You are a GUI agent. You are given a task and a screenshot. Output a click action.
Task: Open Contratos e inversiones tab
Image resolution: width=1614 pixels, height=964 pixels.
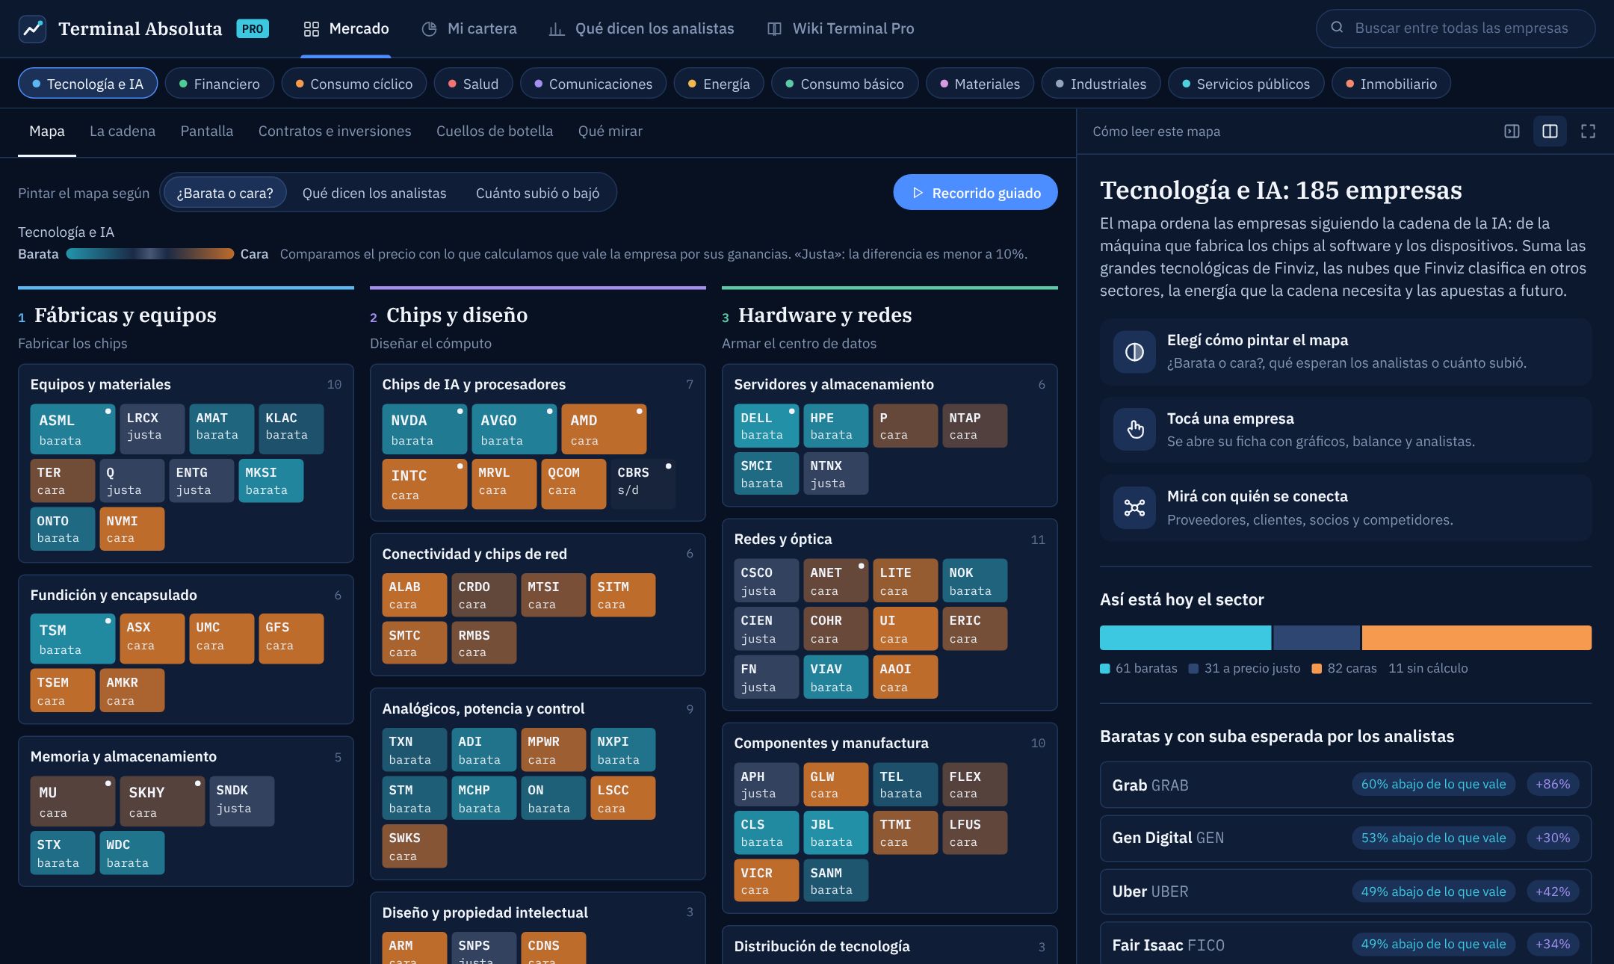pyautogui.click(x=335, y=132)
